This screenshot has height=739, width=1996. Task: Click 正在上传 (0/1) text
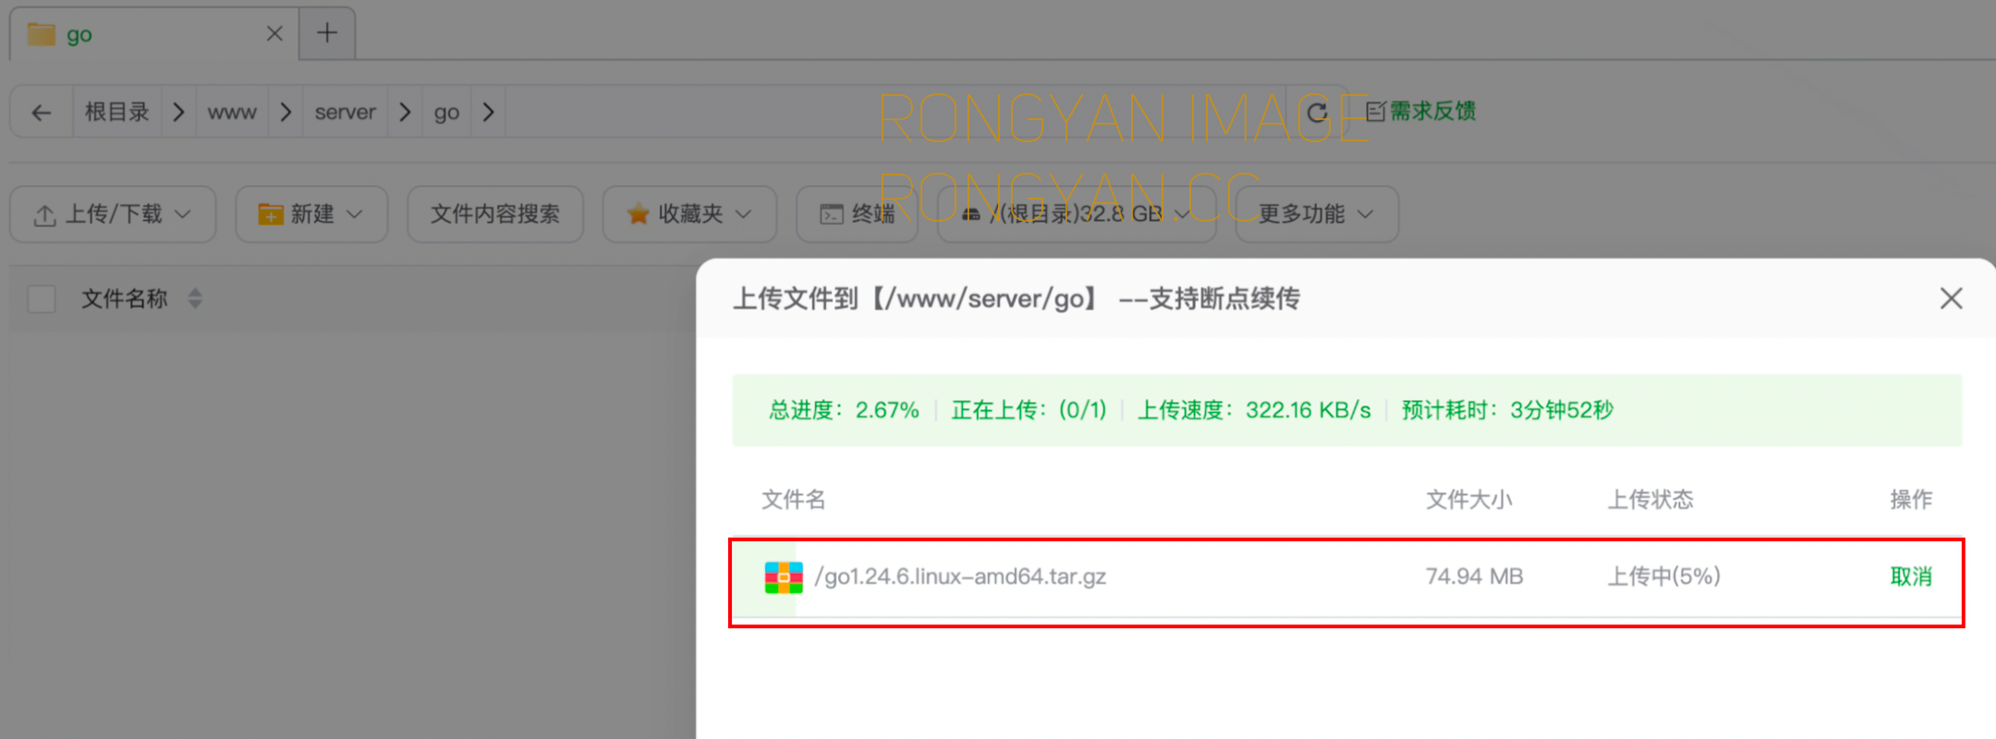[x=1028, y=410]
